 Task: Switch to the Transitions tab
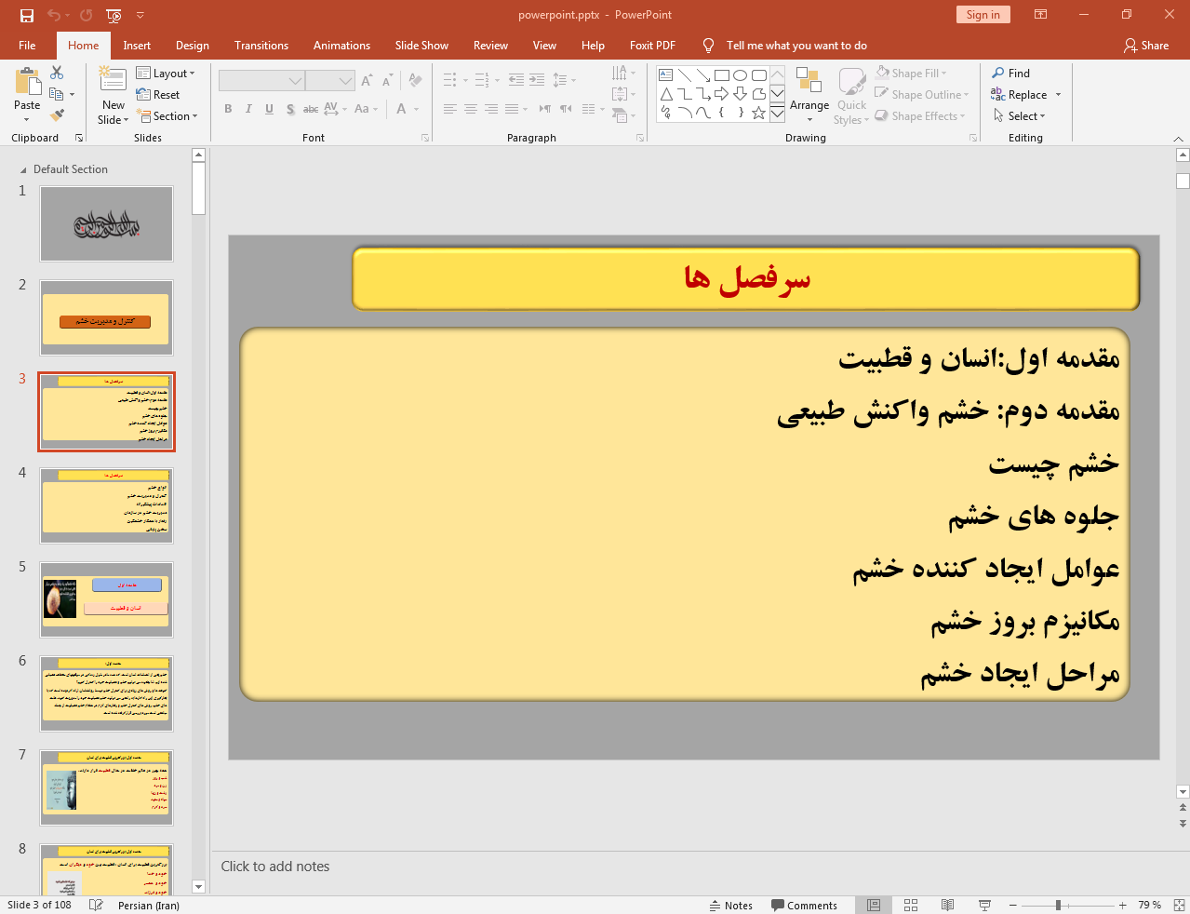point(261,45)
